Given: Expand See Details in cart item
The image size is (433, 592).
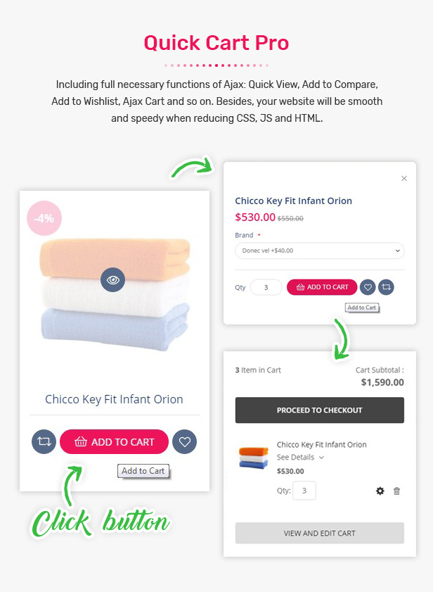Looking at the screenshot, I should (x=300, y=458).
